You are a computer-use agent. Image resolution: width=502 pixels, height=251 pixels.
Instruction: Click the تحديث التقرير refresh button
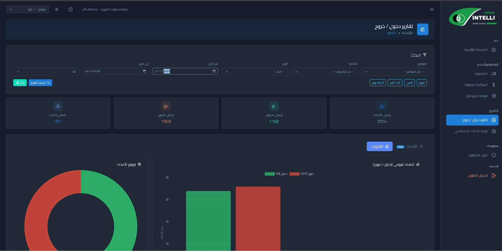(x=40, y=83)
